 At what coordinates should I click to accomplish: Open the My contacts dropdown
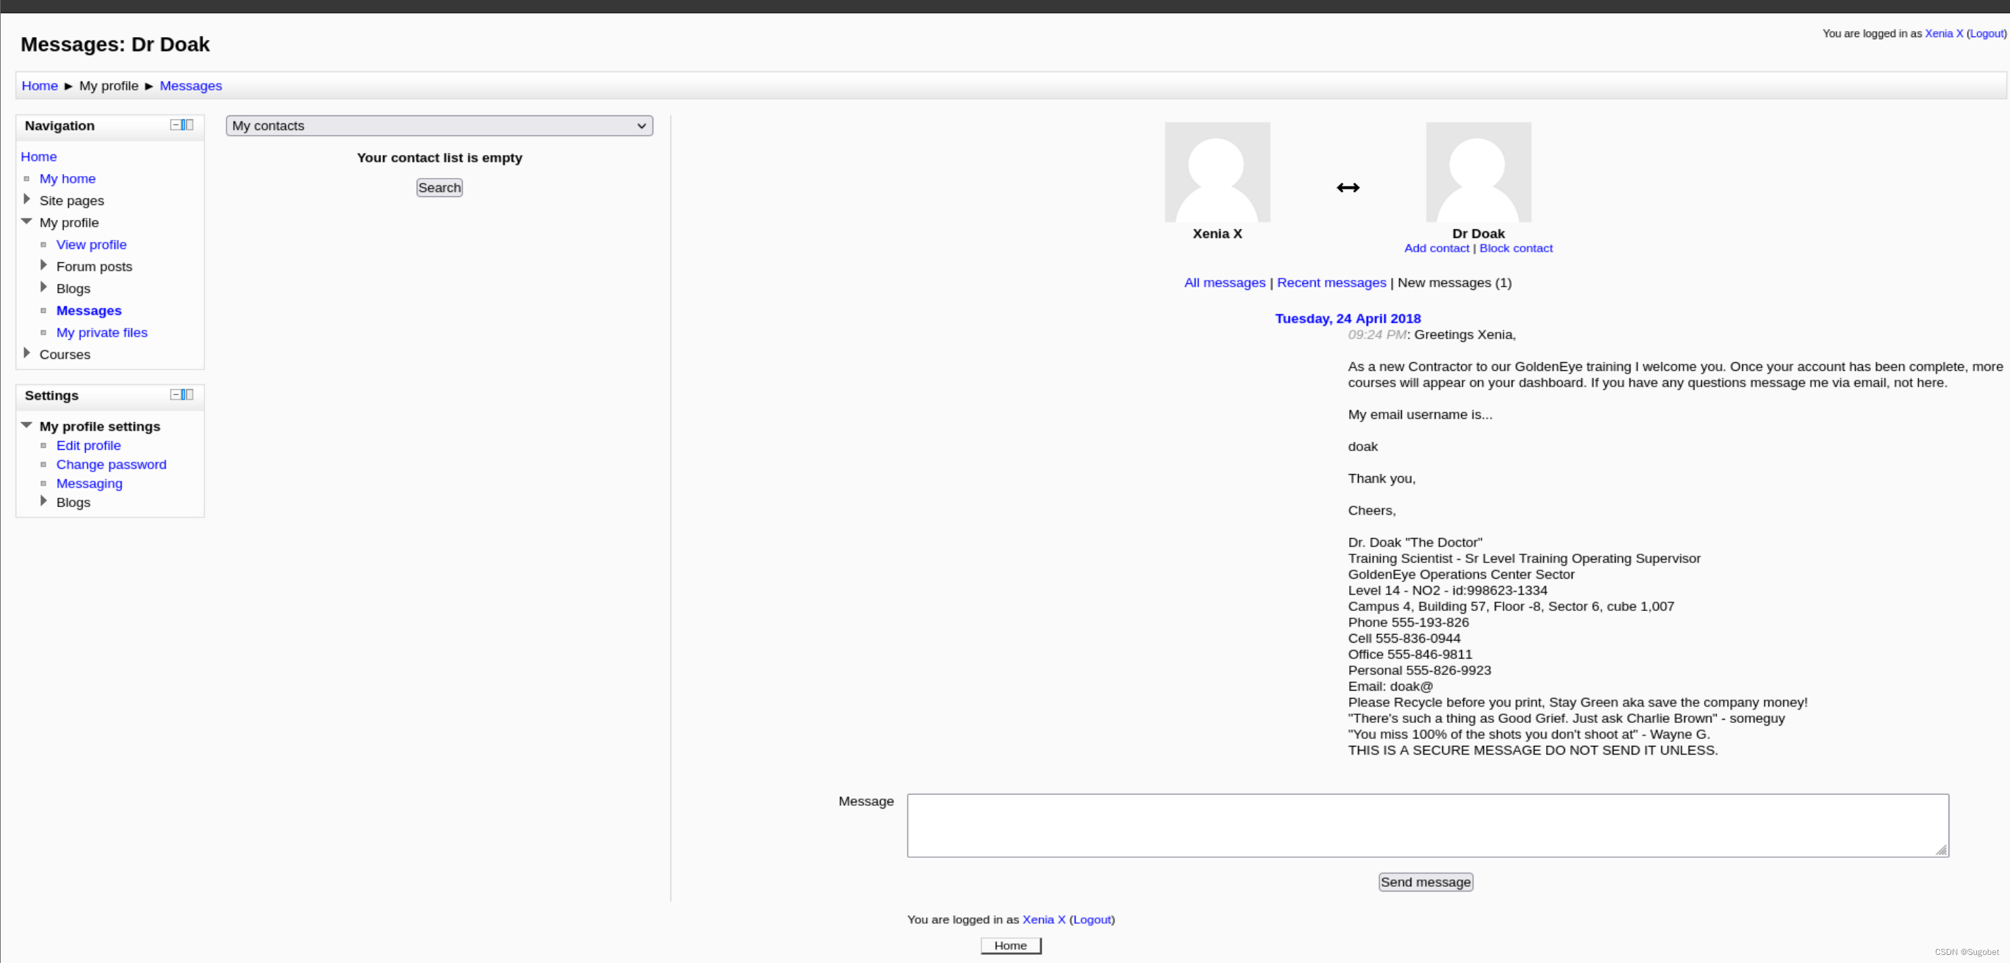coord(438,125)
